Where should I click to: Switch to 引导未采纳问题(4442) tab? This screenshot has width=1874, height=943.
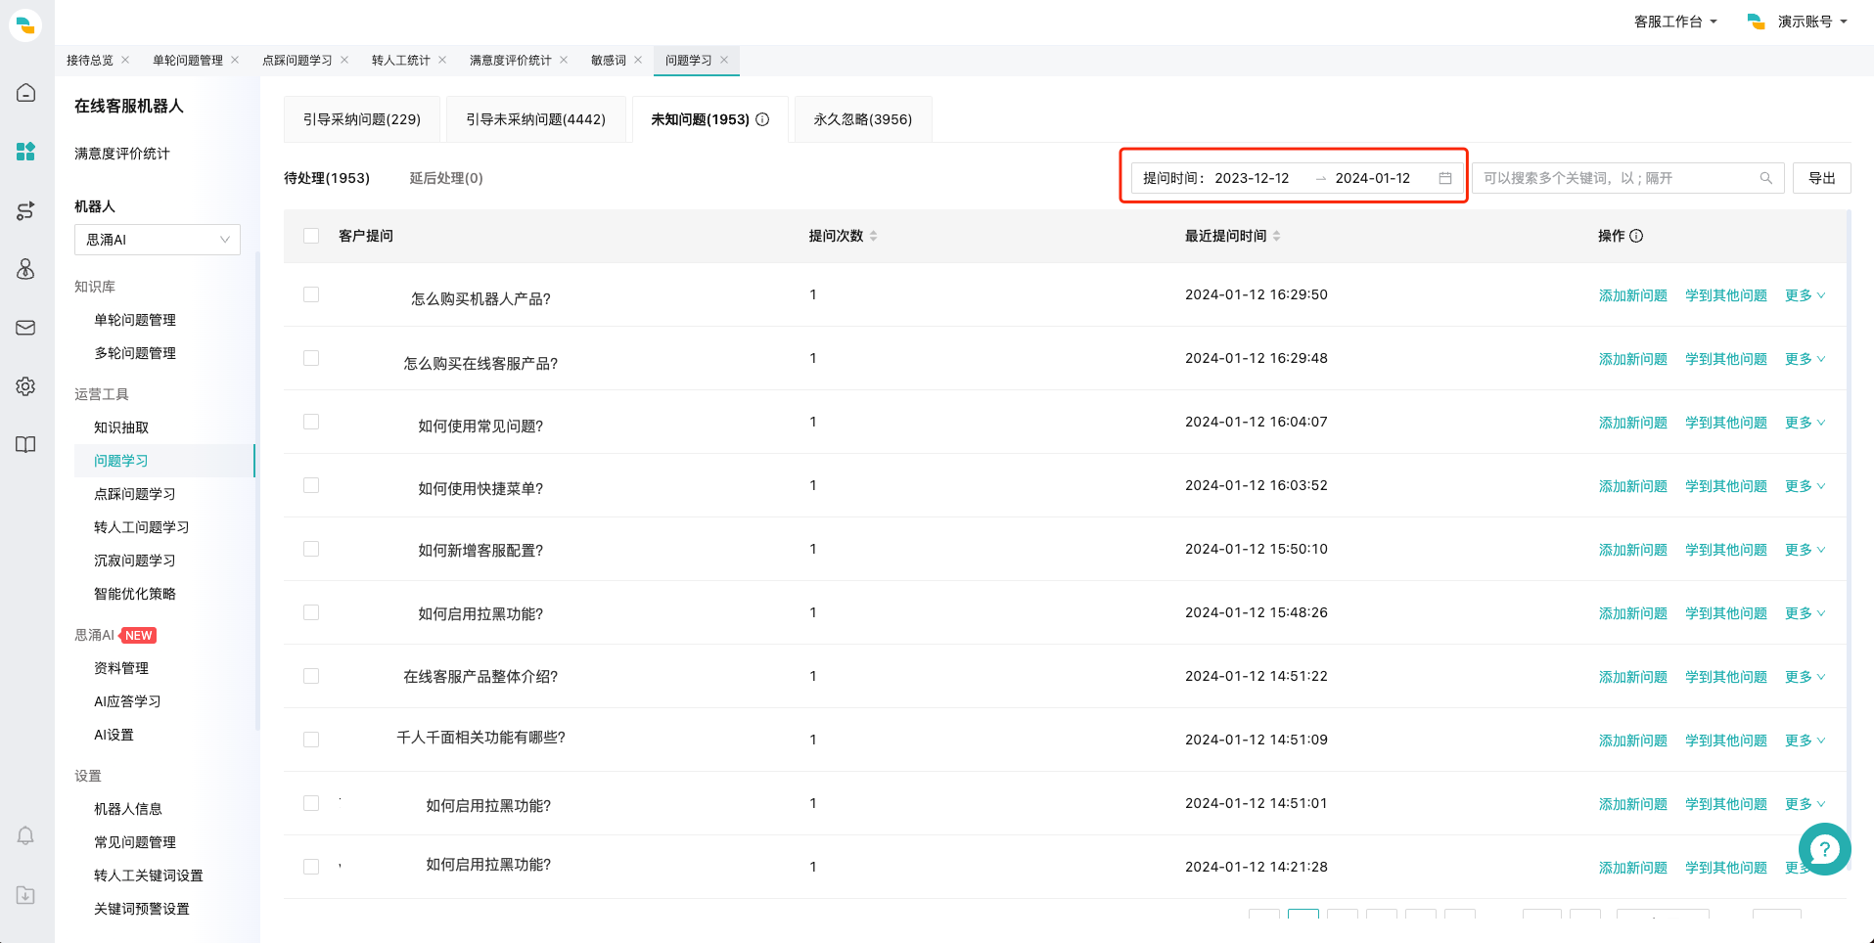coord(536,119)
